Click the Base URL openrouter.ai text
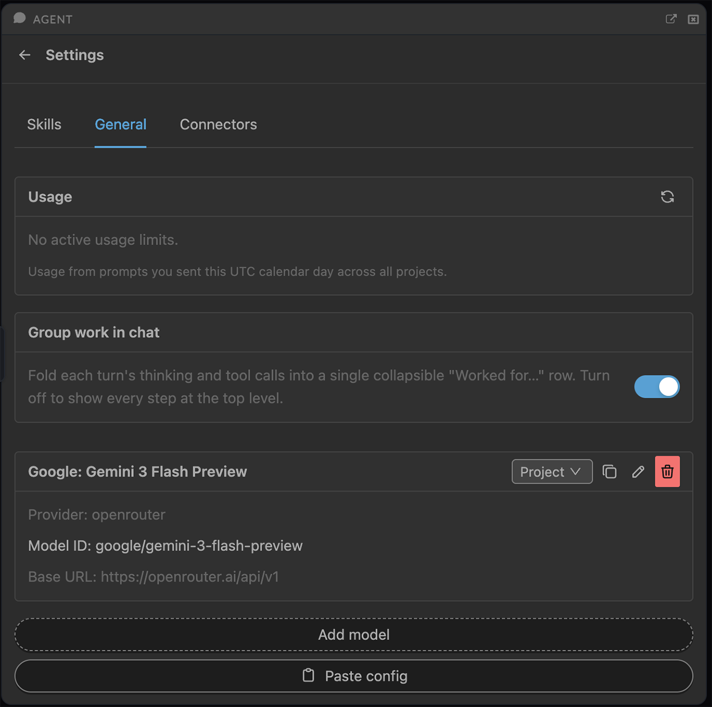This screenshot has width=712, height=707. pos(153,577)
